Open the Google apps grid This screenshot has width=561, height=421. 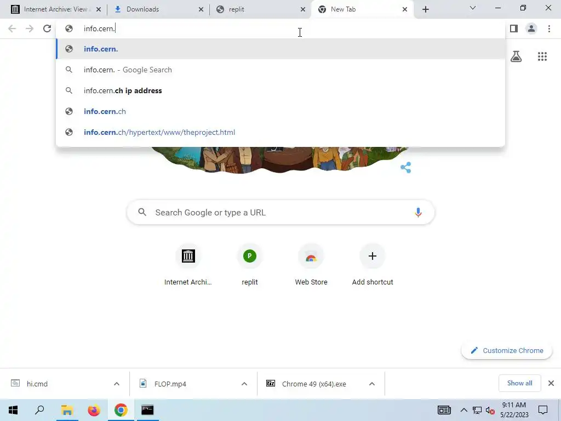pyautogui.click(x=542, y=56)
